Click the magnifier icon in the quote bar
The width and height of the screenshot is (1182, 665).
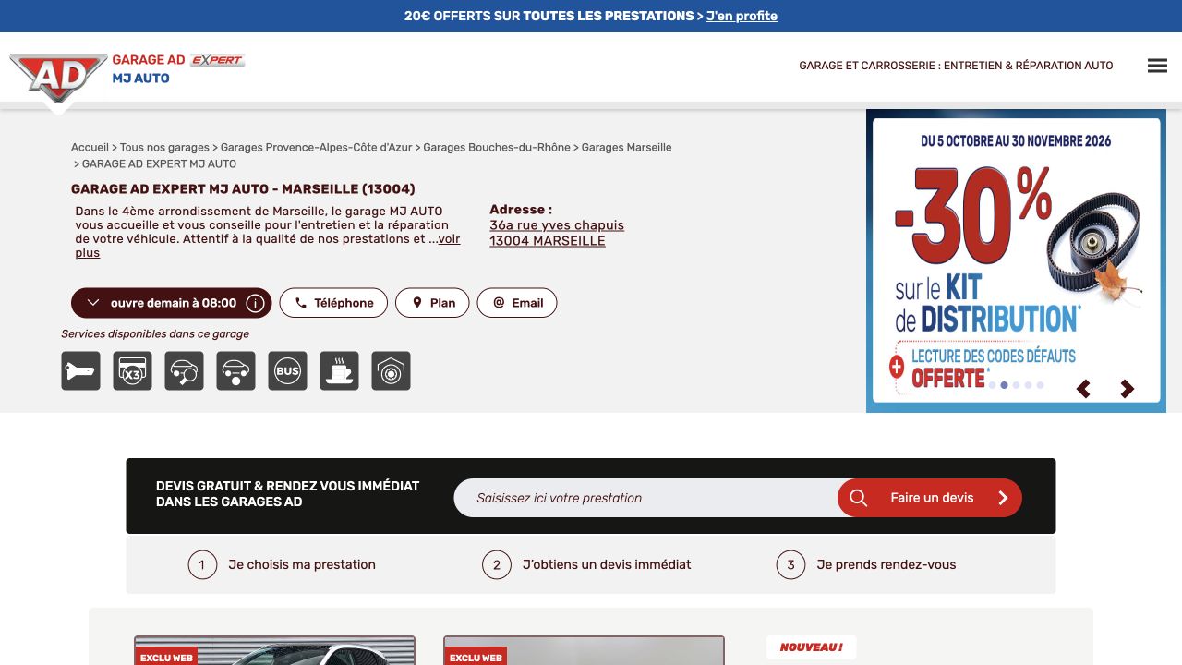point(859,498)
